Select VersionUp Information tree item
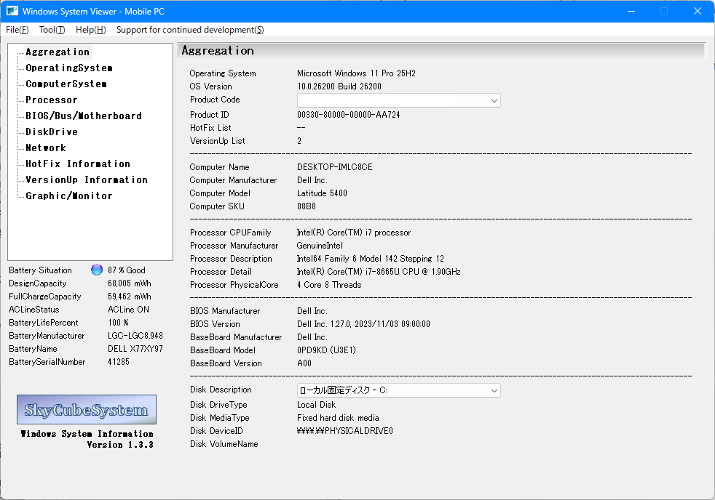 click(x=87, y=180)
